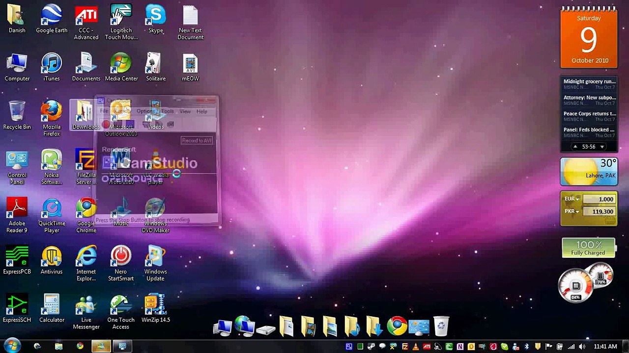Click the Lahore weather gadget
Viewport: 629px width, 353px height.
[589, 172]
